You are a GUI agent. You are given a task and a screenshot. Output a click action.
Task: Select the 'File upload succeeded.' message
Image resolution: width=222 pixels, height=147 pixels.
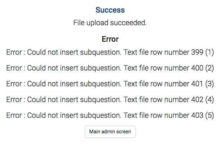110,23
